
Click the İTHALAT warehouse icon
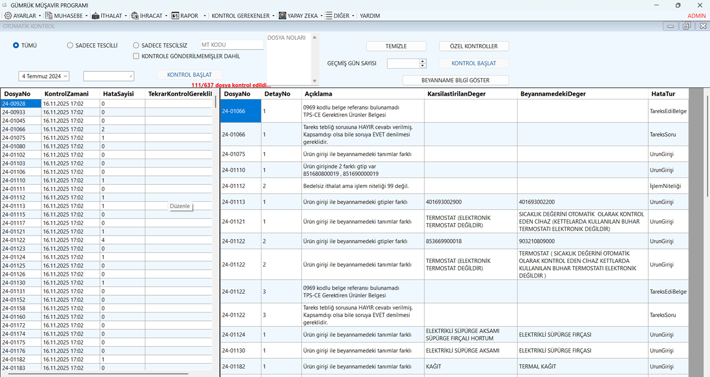click(95, 16)
